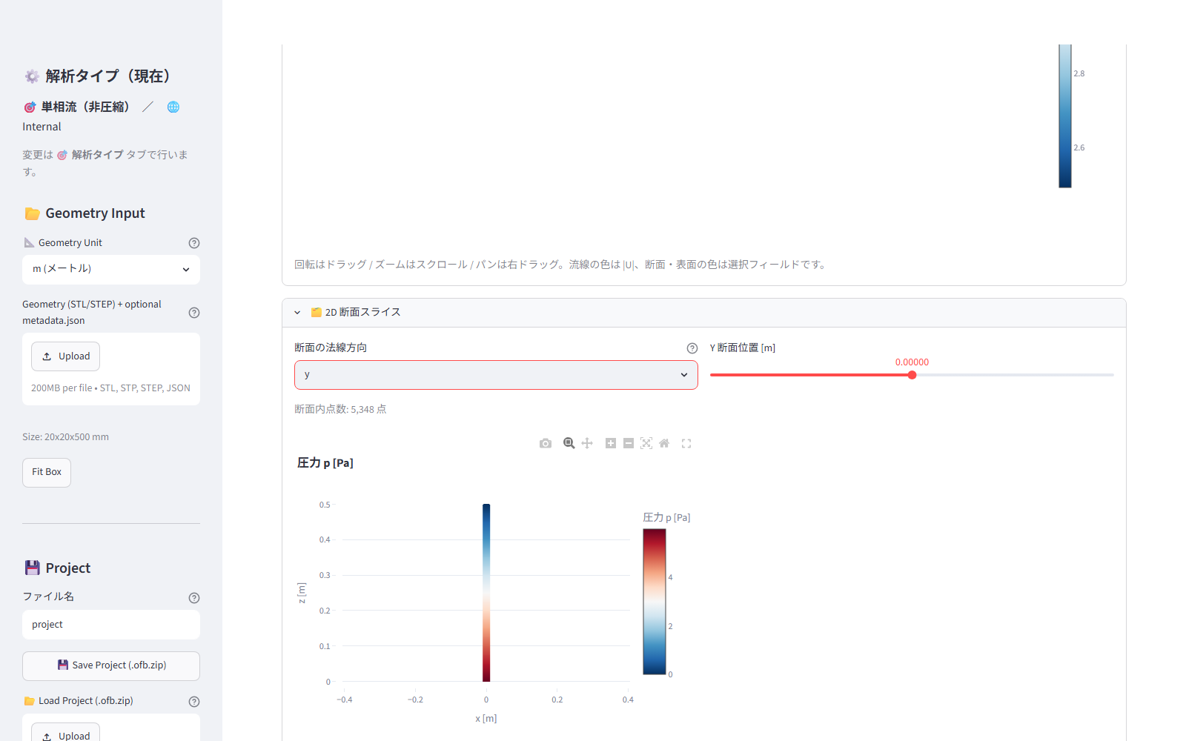
Task: Click the Geometry Upload button
Action: click(x=65, y=356)
